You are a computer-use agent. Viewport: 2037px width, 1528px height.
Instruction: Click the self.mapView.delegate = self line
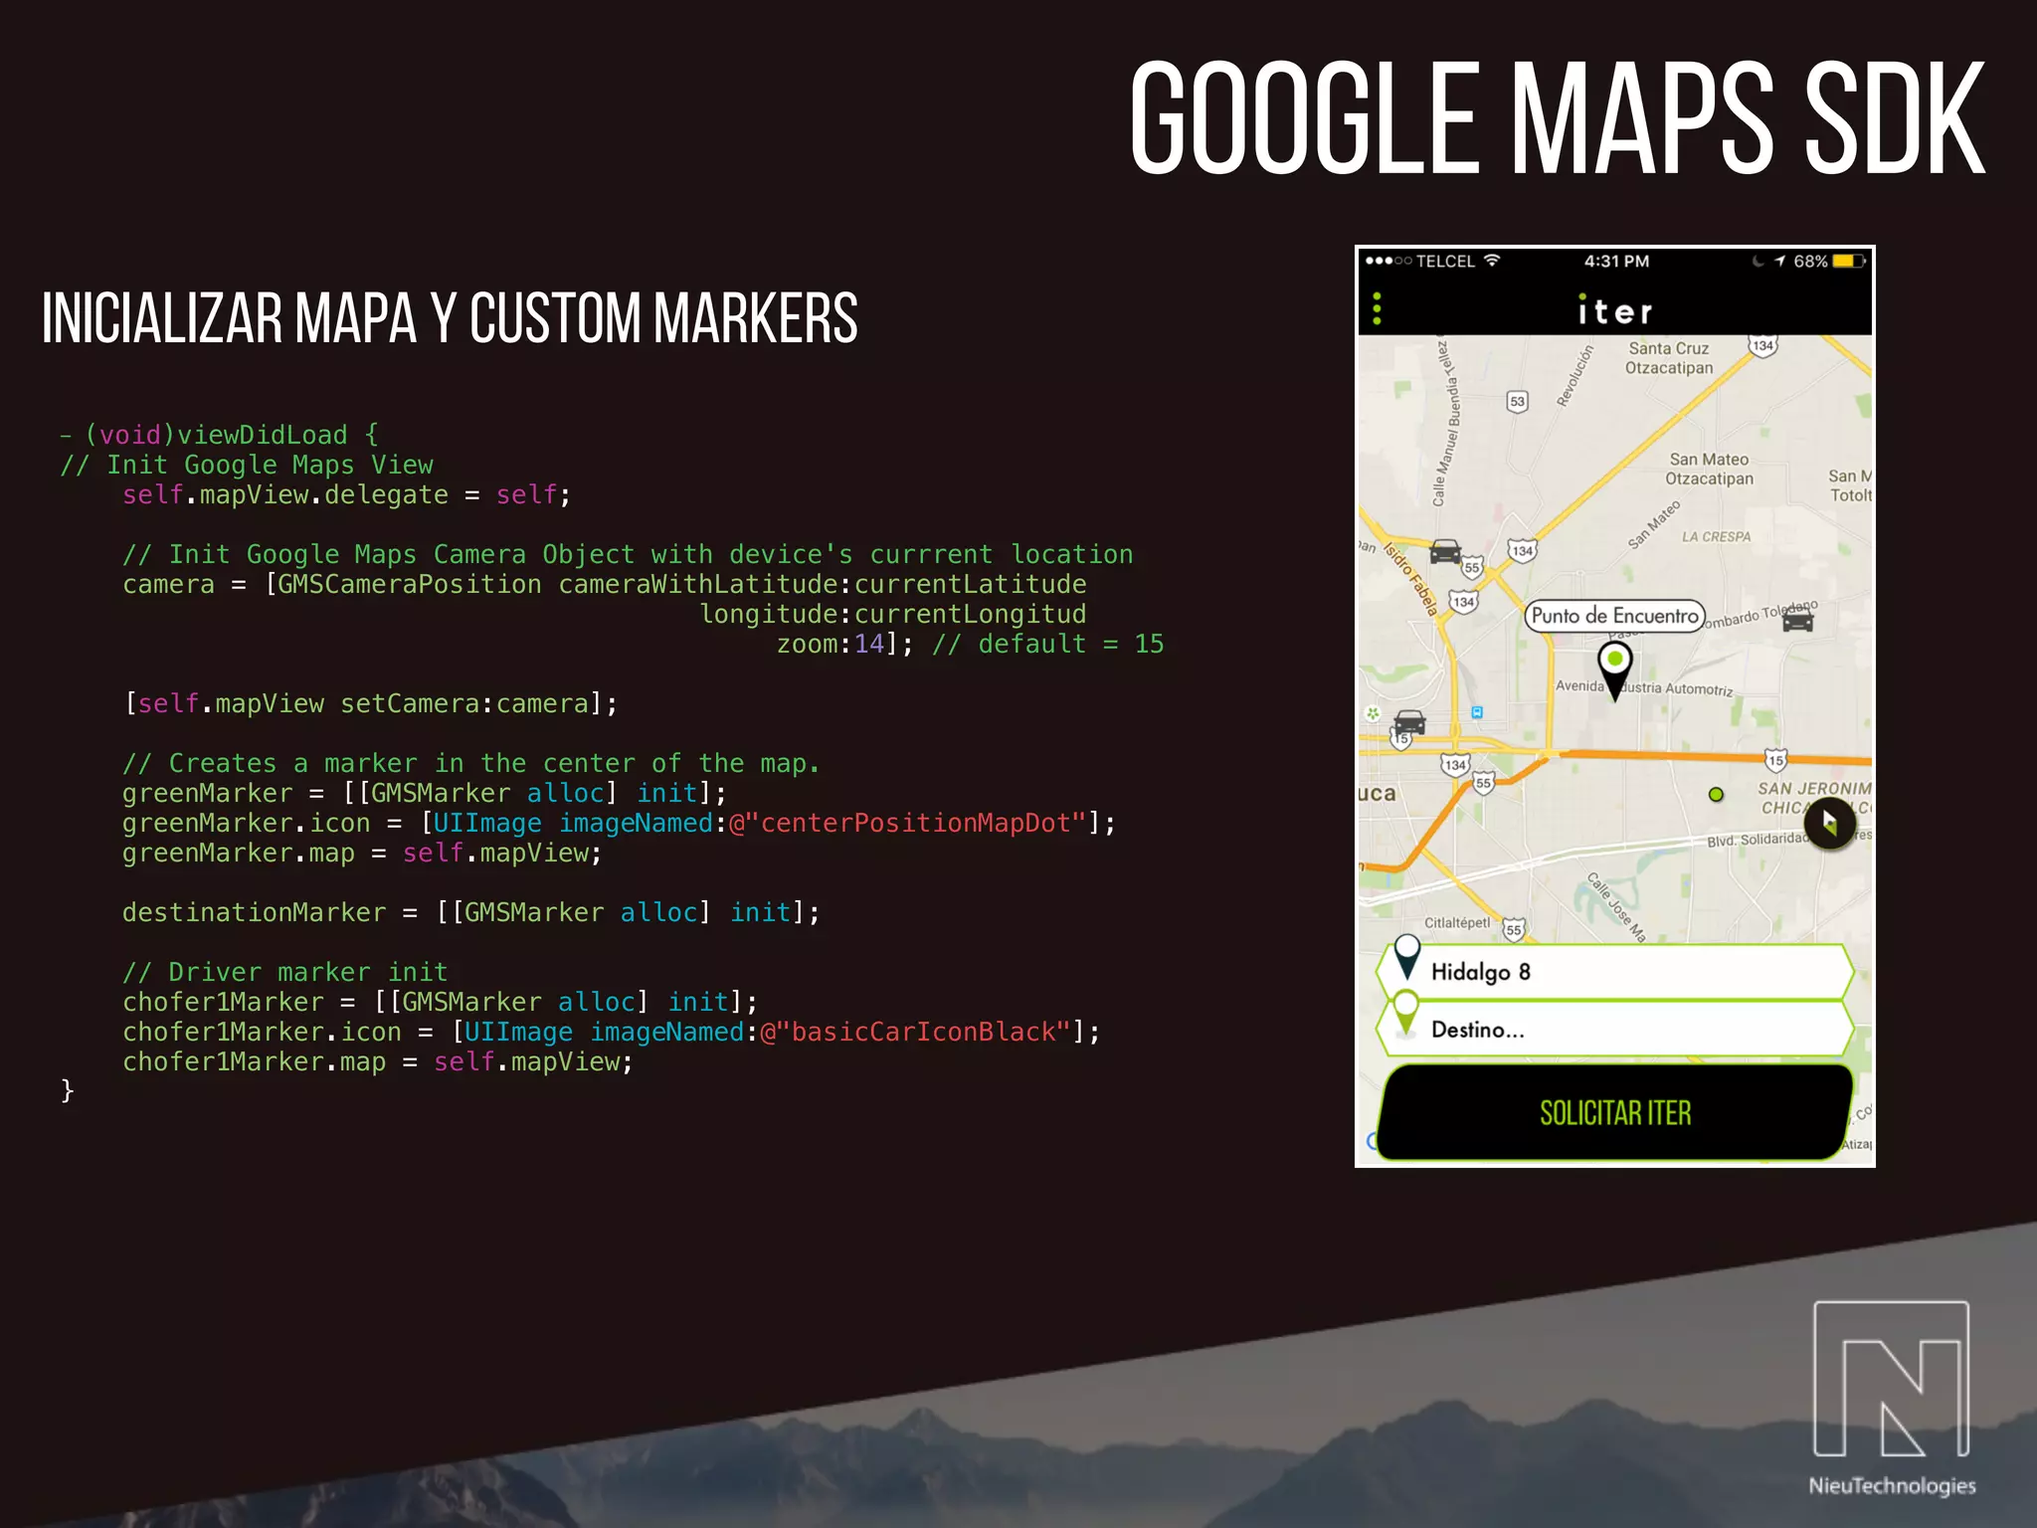pyautogui.click(x=346, y=494)
